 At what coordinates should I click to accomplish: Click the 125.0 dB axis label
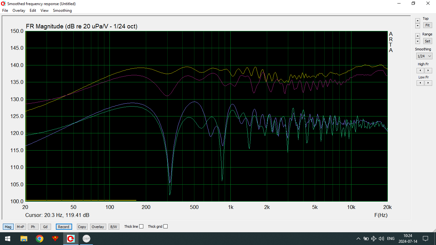click(x=17, y=116)
